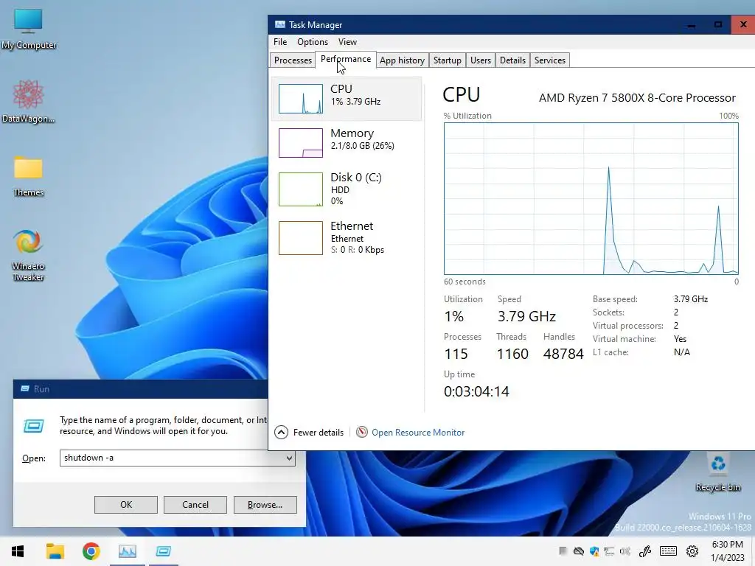755x566 pixels.
Task: Switch to the Processes tab
Action: click(x=293, y=60)
